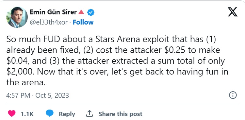View the 1.1K likes count
The width and height of the screenshot is (245, 120).
(x=27, y=114)
